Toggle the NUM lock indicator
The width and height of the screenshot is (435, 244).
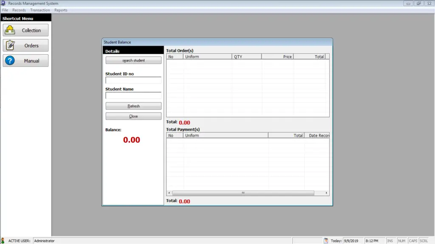pos(401,241)
